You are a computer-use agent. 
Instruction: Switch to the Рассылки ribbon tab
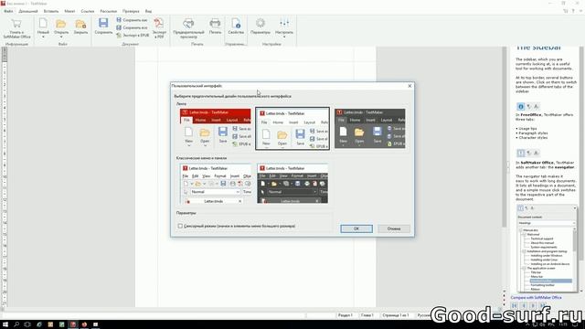pyautogui.click(x=109, y=11)
